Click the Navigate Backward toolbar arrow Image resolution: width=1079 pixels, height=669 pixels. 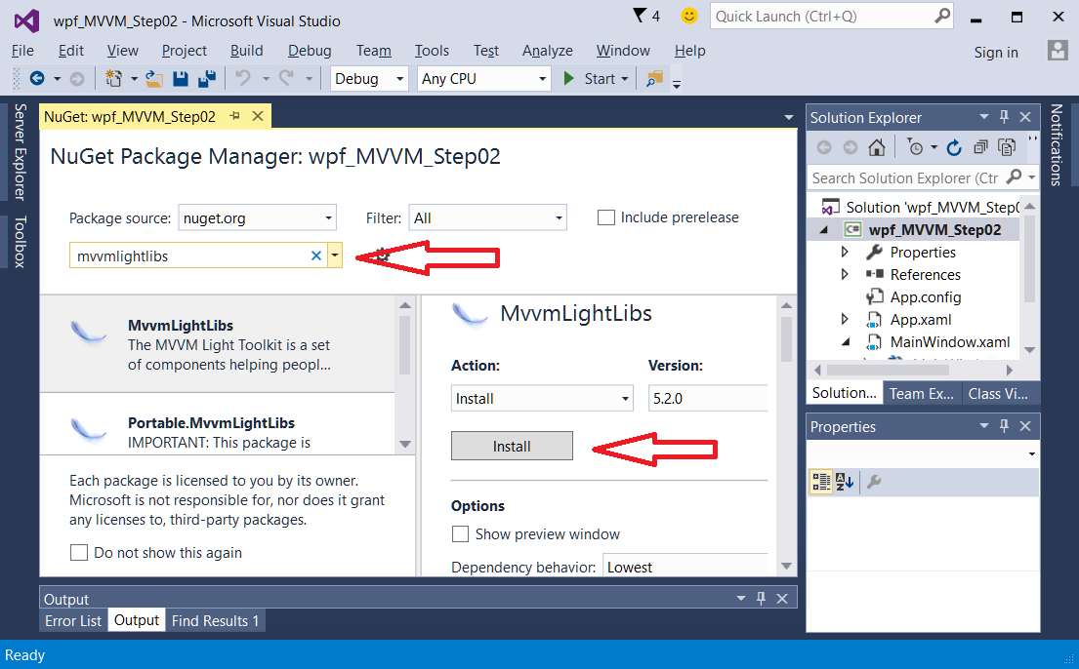[36, 79]
